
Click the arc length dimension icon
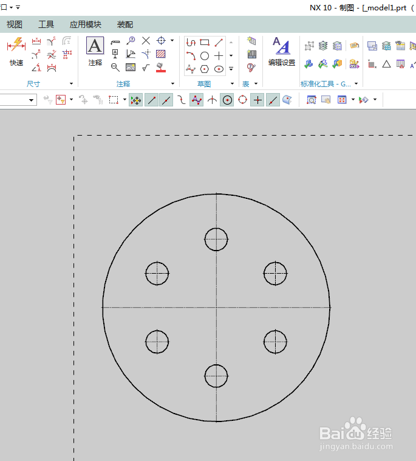52,68
